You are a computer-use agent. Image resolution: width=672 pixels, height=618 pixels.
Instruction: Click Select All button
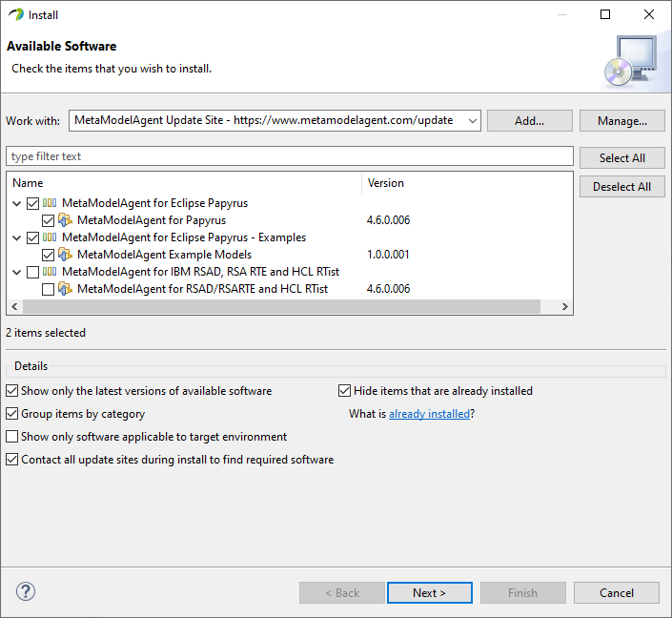coord(622,157)
